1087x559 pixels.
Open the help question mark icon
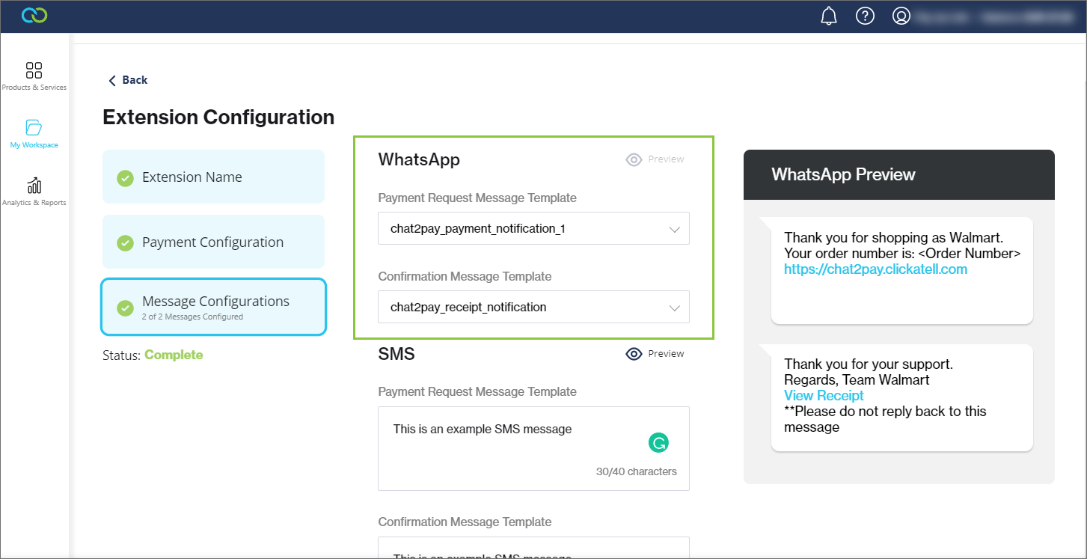(865, 16)
